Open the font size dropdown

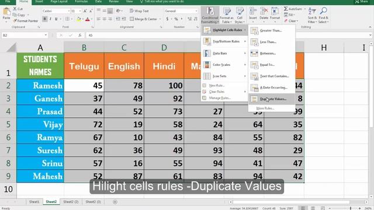click(80, 11)
